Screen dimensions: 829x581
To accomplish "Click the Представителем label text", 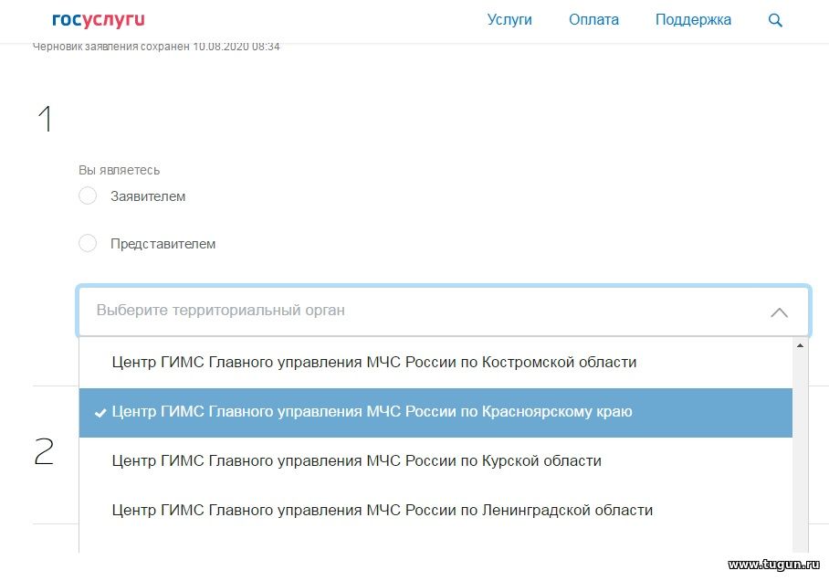I will click(163, 244).
